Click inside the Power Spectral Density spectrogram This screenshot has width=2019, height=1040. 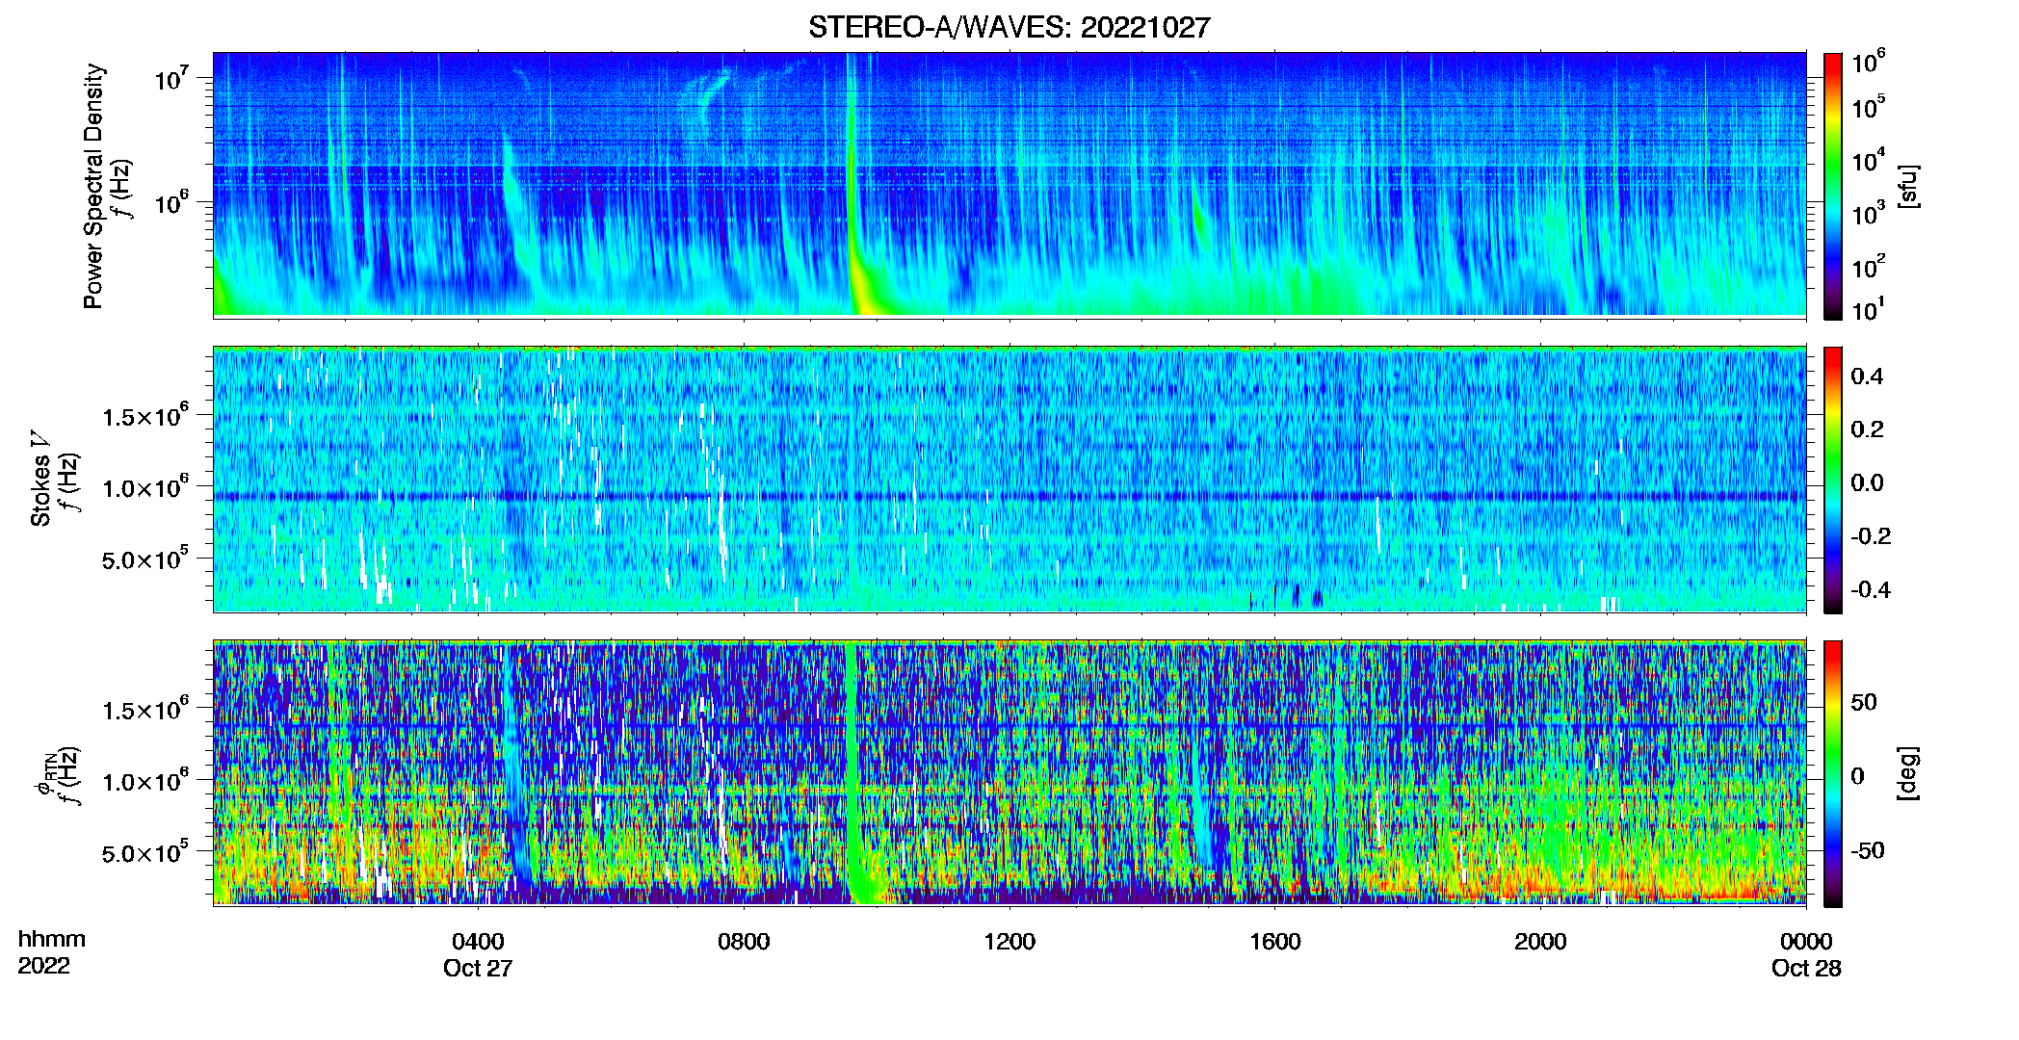pos(1009,184)
